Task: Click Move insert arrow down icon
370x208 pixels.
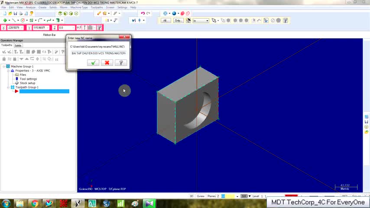Action: pyautogui.click(x=22, y=59)
